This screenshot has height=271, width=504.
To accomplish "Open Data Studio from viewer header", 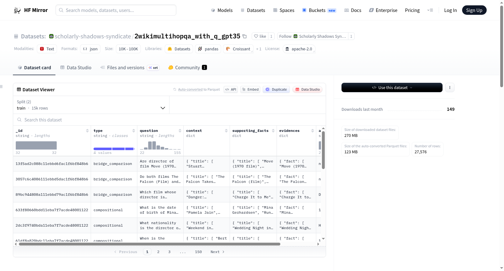I will [307, 89].
